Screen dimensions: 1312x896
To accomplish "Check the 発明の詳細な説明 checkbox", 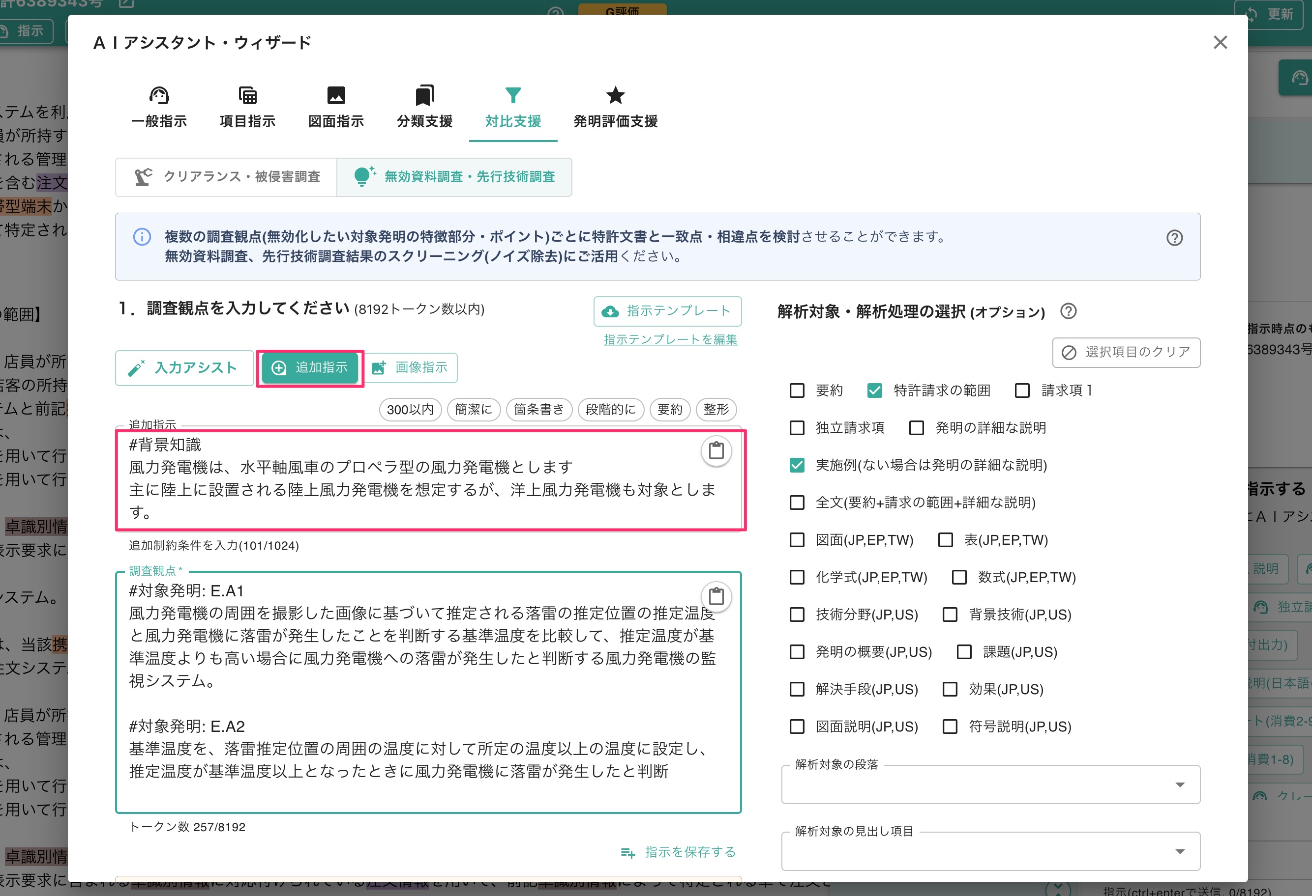I will click(x=916, y=427).
